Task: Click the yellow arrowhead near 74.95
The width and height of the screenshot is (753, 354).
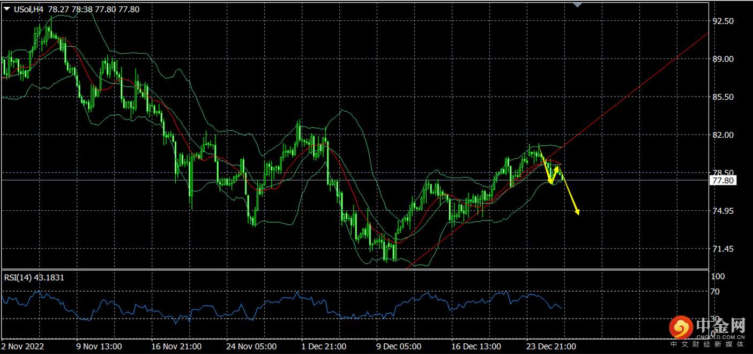Action: click(x=577, y=212)
